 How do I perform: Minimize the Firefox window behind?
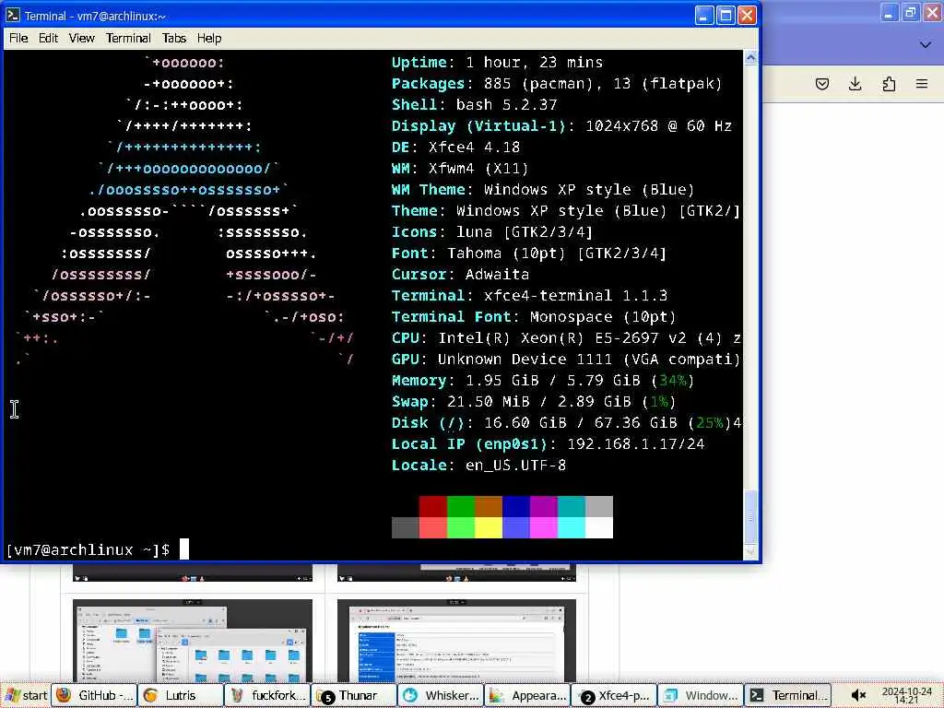coord(890,13)
